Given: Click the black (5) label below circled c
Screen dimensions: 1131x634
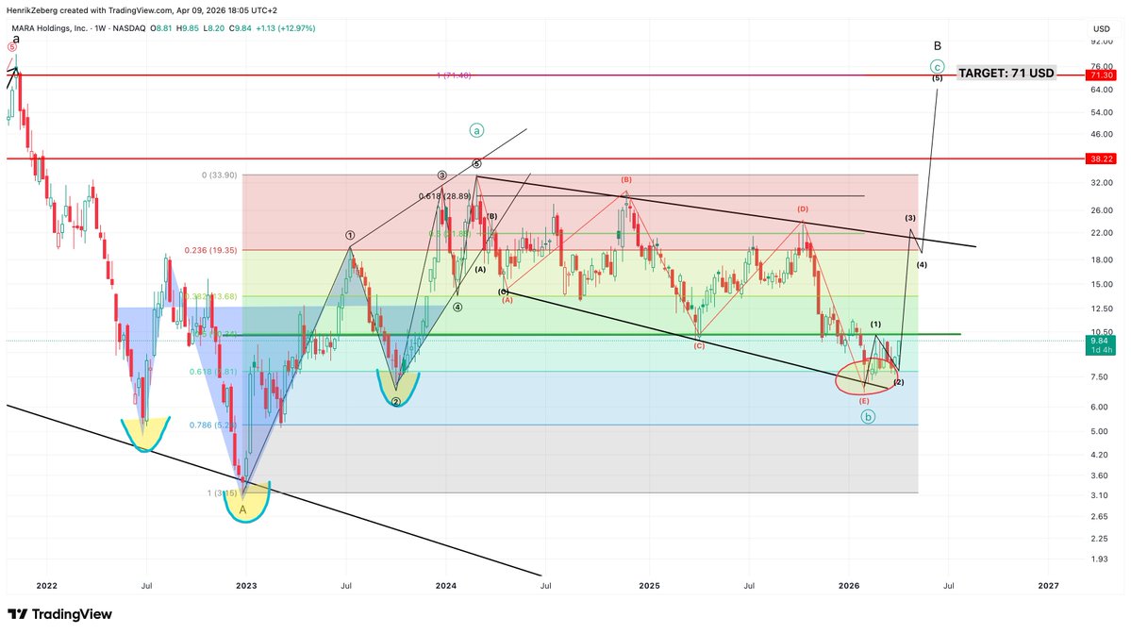Looking at the screenshot, I should 937,78.
